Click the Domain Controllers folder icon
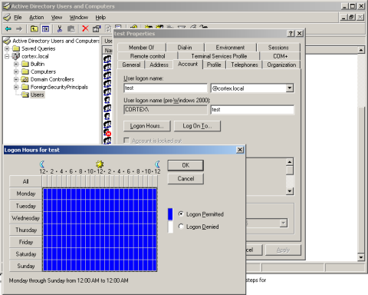Viewport: 368px width, 295px height. (x=25, y=79)
